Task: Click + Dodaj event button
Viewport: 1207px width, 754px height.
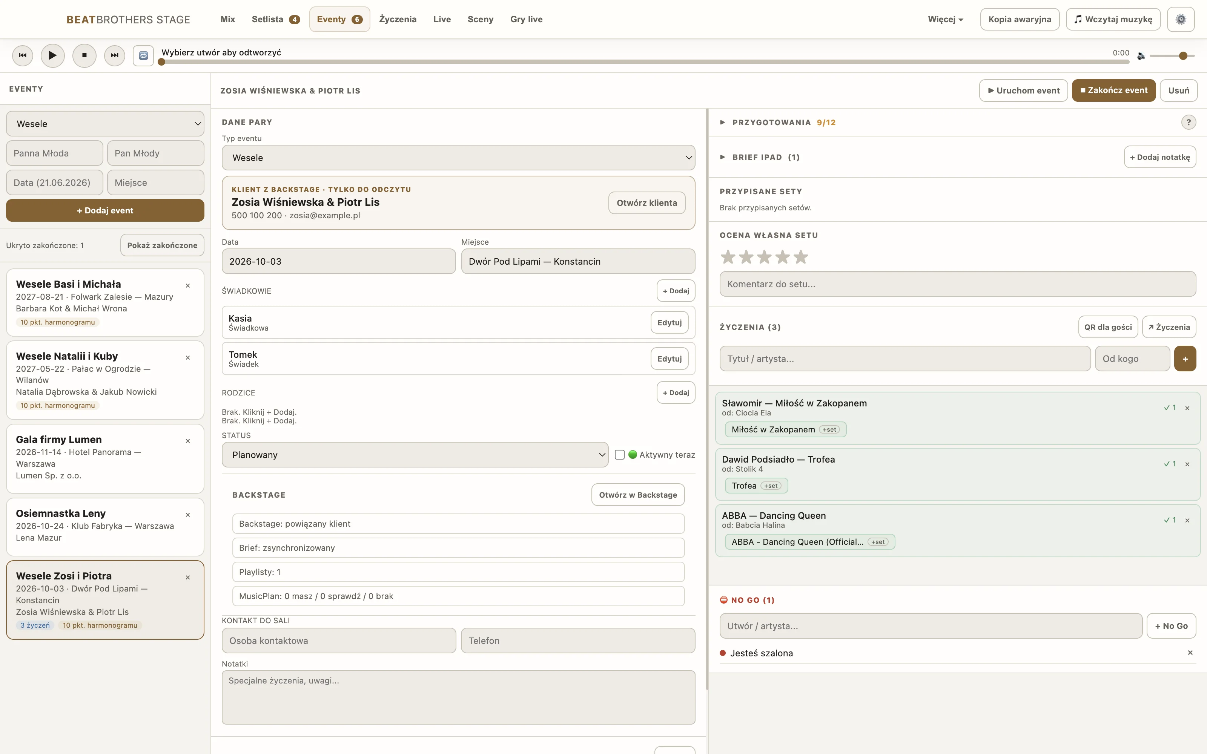Action: 105,210
